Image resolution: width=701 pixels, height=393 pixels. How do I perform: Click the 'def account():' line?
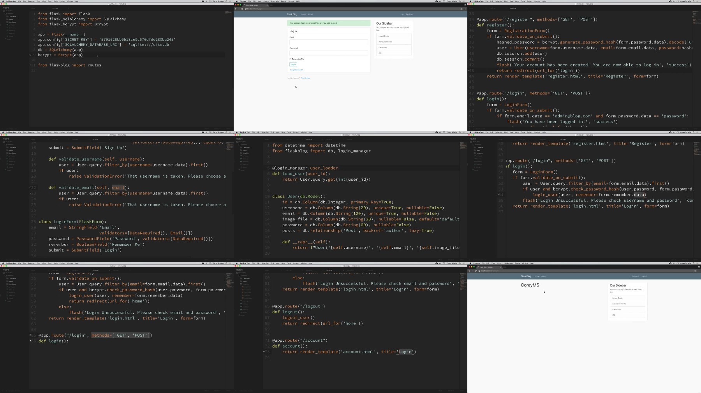click(290, 346)
